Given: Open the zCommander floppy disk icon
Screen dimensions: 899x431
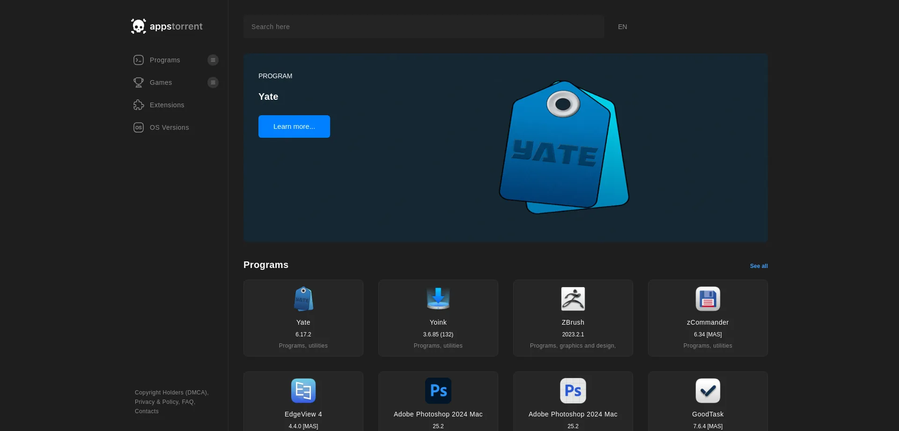Looking at the screenshot, I should click(708, 299).
